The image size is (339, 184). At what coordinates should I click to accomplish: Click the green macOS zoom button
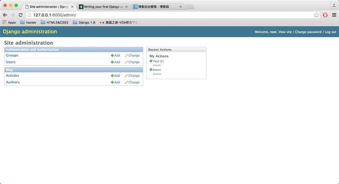[x=16, y=5]
